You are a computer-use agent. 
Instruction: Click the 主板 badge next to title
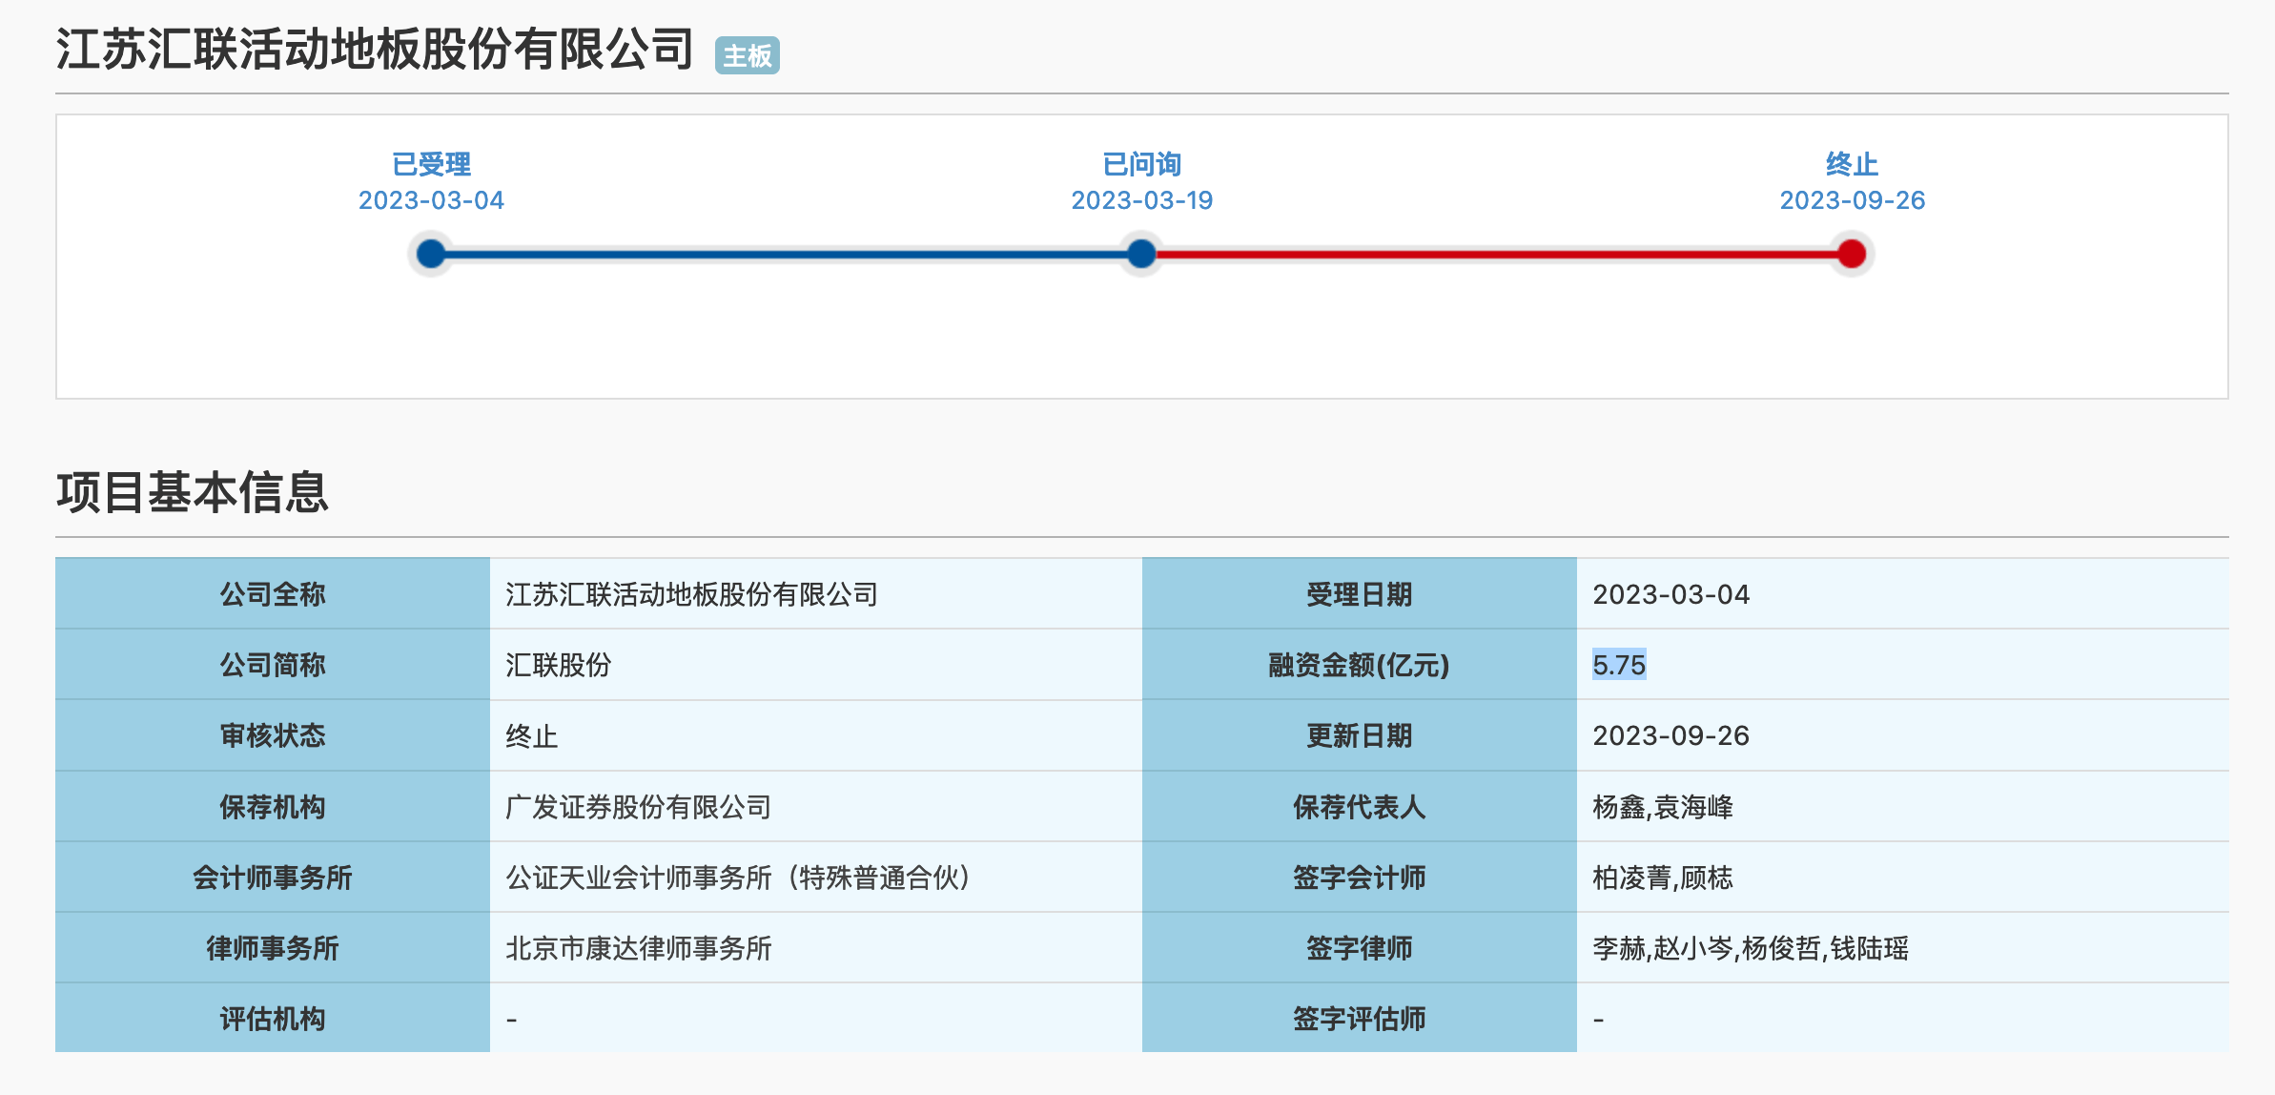(x=747, y=56)
